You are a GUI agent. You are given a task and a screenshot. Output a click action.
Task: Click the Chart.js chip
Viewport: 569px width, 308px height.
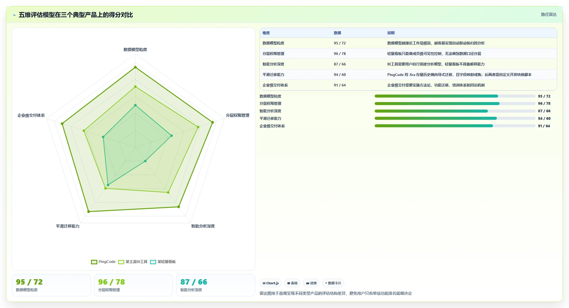(271, 283)
